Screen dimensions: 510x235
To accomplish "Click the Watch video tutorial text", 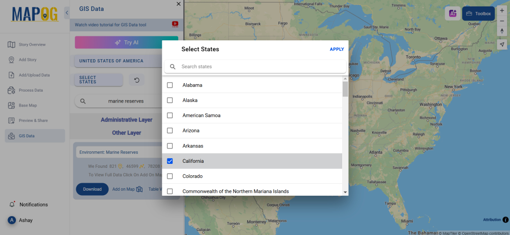I will point(111,25).
